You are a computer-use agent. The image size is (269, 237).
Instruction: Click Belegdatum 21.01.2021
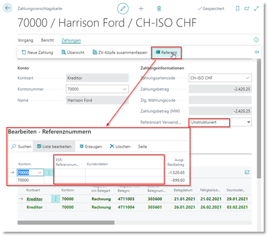184,199
